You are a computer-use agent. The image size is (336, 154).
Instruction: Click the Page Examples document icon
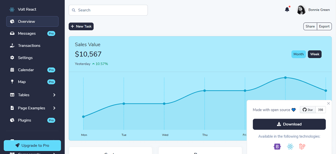coord(12,108)
